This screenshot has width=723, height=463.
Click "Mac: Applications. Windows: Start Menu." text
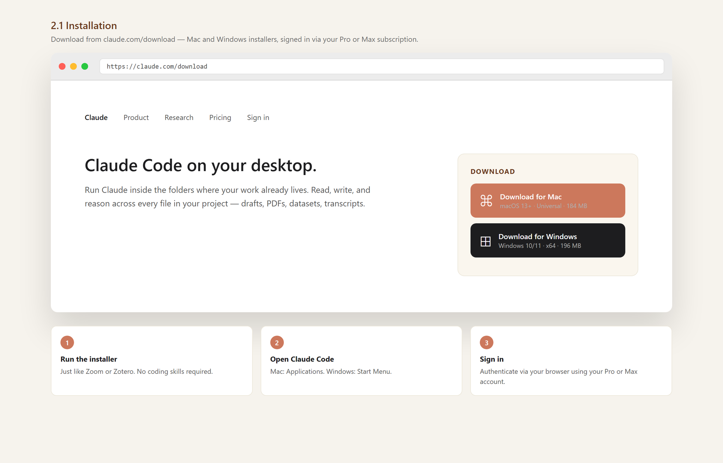(x=331, y=371)
